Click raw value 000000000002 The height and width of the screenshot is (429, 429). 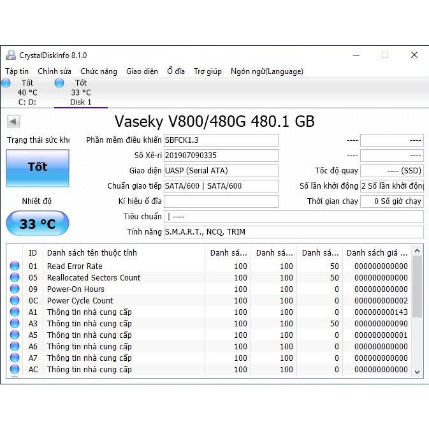click(x=381, y=300)
